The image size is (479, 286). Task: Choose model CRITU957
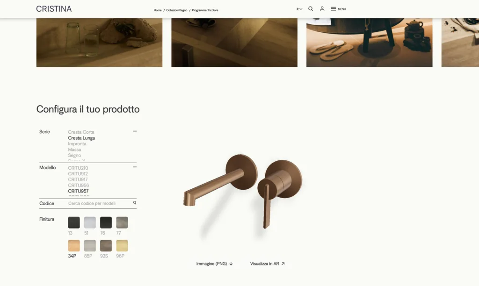[x=78, y=191]
